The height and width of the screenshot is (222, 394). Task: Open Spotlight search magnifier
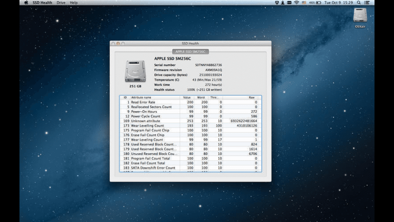[359, 3]
